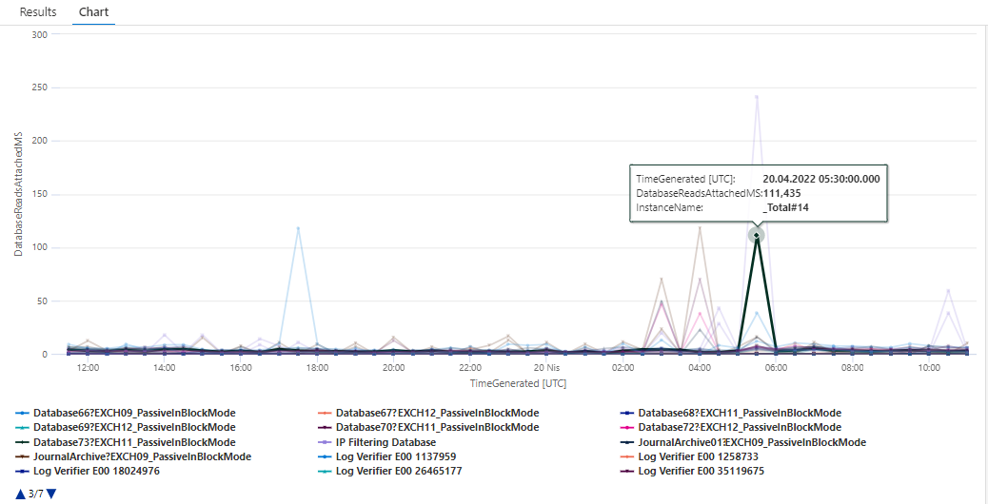The height and width of the screenshot is (504, 988).
Task: Click the 06:00 x-axis tick label
Action: pos(776,367)
